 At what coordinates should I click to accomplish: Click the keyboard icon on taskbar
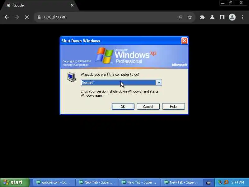pos(208,183)
